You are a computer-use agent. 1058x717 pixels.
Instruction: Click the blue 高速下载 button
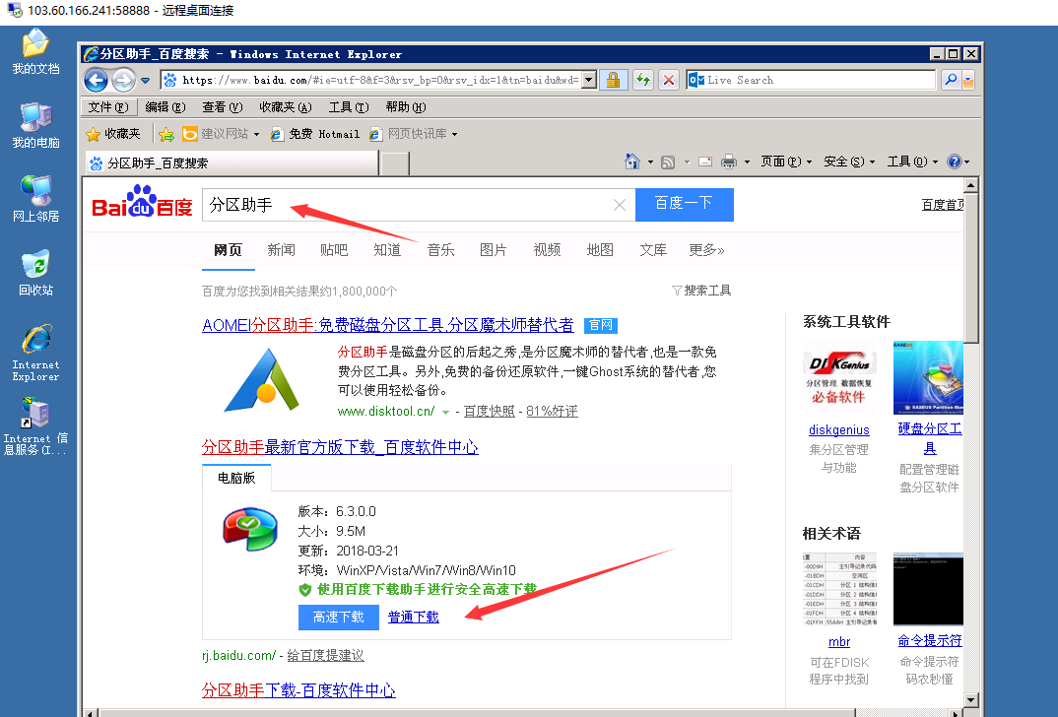coord(339,618)
